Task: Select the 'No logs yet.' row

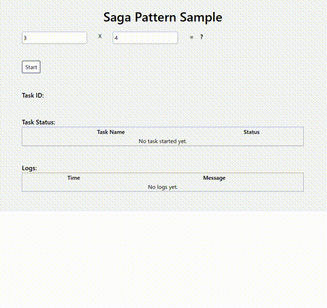Action: (163, 187)
